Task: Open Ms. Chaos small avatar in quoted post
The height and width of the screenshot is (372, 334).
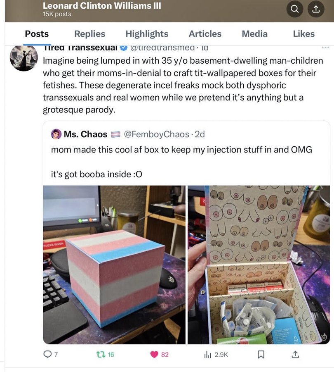Action: (x=56, y=134)
